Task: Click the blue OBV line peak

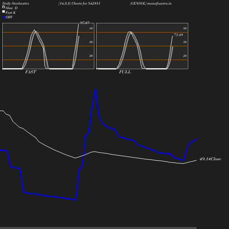Action: tap(95, 90)
